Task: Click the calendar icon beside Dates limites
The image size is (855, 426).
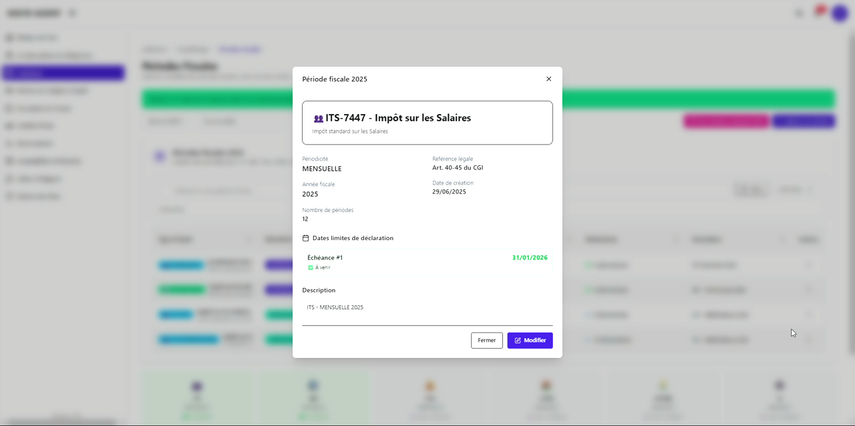Action: [x=306, y=238]
